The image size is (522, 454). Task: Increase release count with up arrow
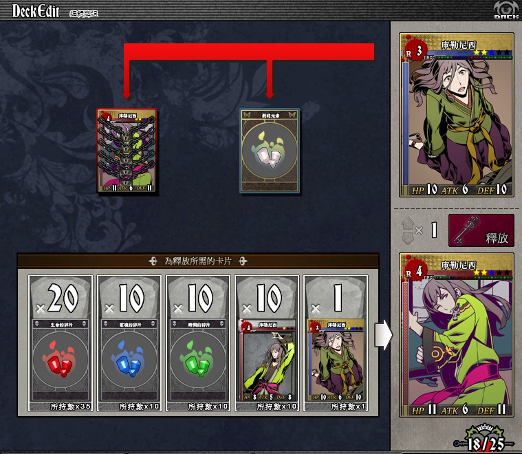408,223
